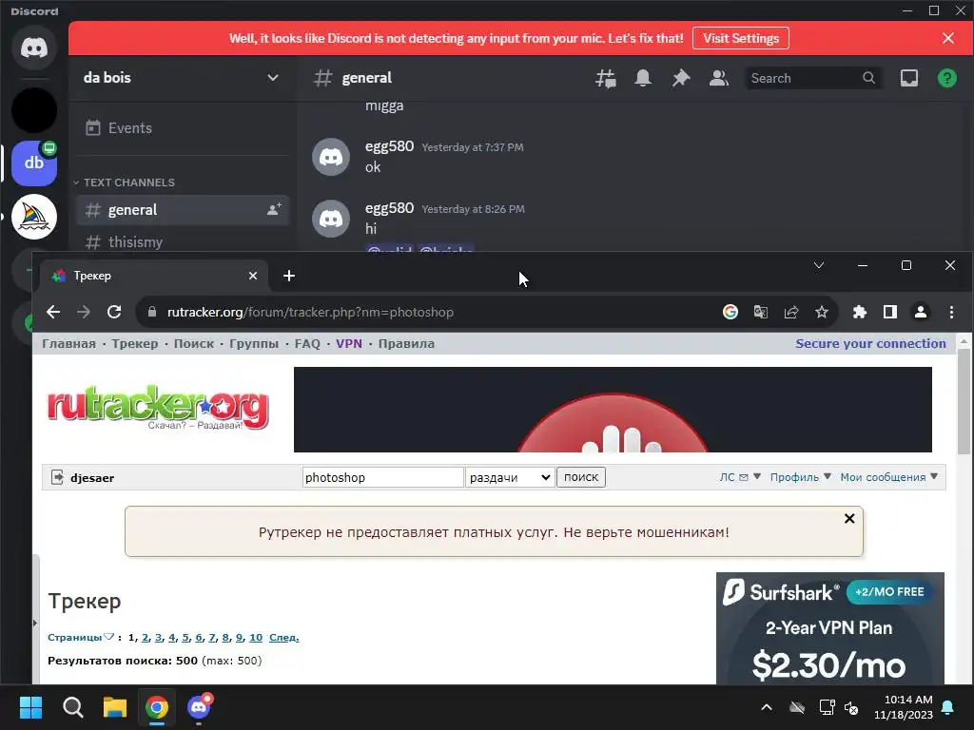Close the Рутрекер notice box
Image resolution: width=974 pixels, height=730 pixels.
(849, 518)
